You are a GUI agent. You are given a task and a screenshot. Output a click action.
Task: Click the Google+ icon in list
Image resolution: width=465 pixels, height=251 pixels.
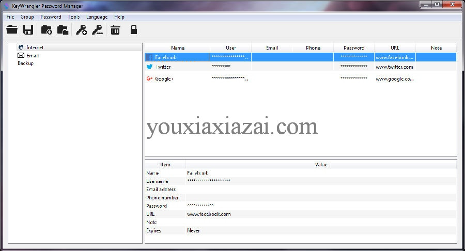pyautogui.click(x=149, y=79)
